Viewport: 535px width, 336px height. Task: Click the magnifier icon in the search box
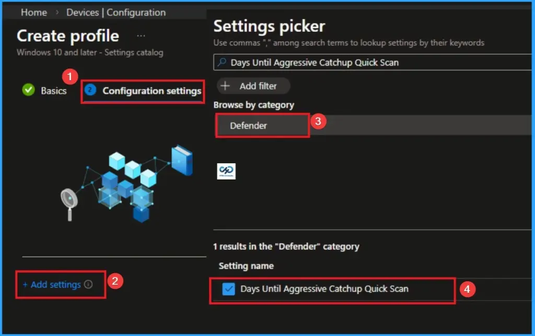point(222,61)
